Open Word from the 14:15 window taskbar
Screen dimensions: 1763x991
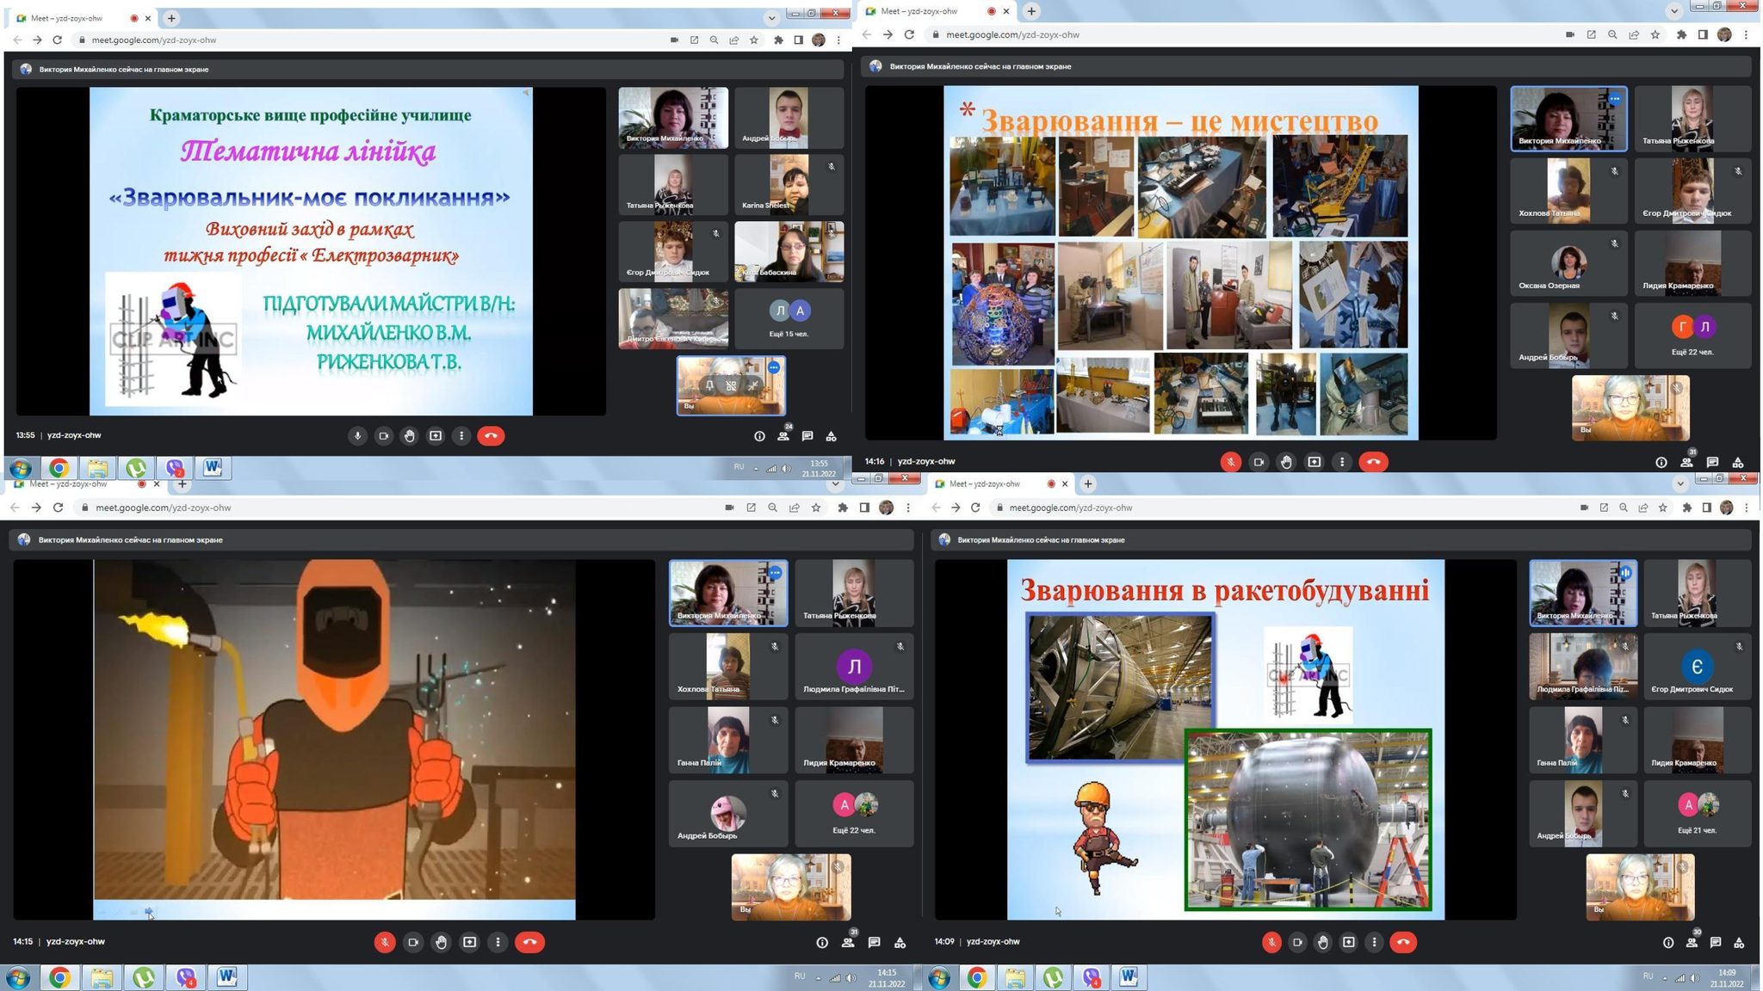pyautogui.click(x=226, y=977)
